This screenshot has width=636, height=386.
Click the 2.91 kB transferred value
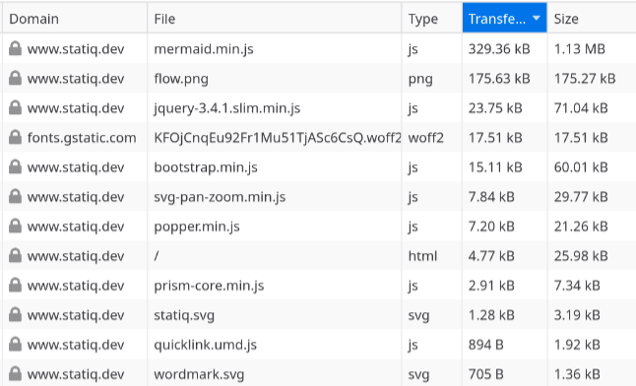pos(491,286)
